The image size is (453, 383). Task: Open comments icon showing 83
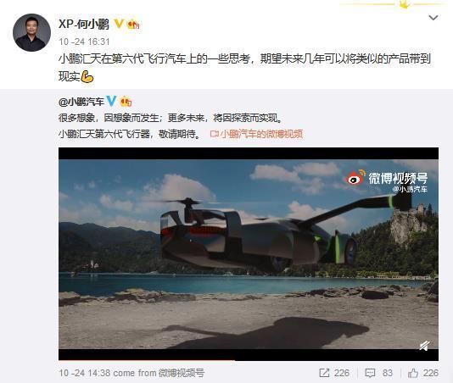coord(378,373)
